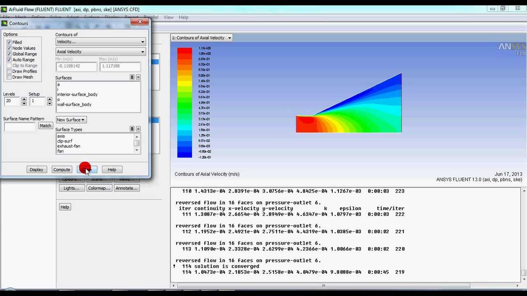Toggle the Global Range checkbox
The width and height of the screenshot is (527, 296).
pos(9,54)
